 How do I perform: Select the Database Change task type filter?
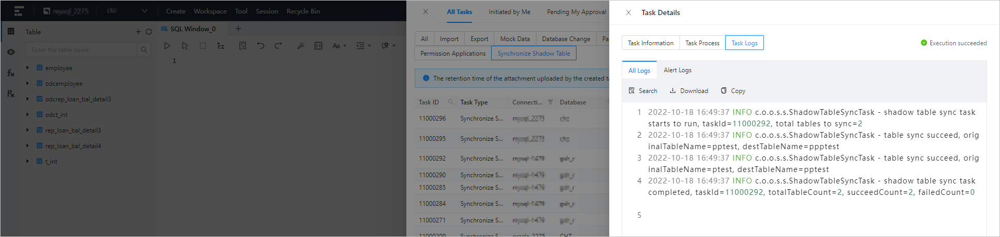(566, 39)
